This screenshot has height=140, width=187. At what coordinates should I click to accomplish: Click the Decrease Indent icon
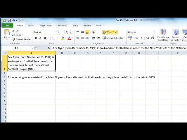pyautogui.click(x=93, y=38)
